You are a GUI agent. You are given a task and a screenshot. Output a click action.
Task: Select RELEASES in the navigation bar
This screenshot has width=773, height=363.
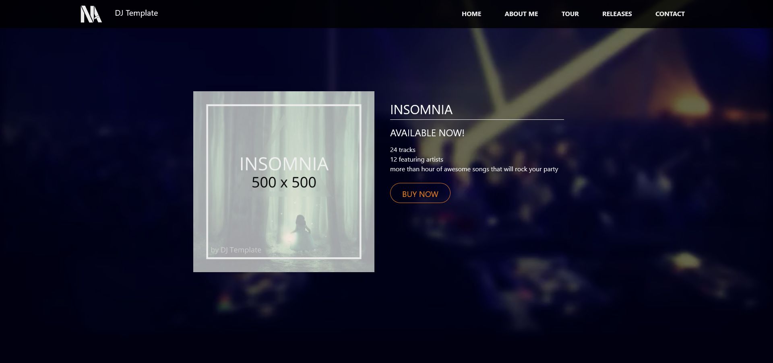coord(617,14)
